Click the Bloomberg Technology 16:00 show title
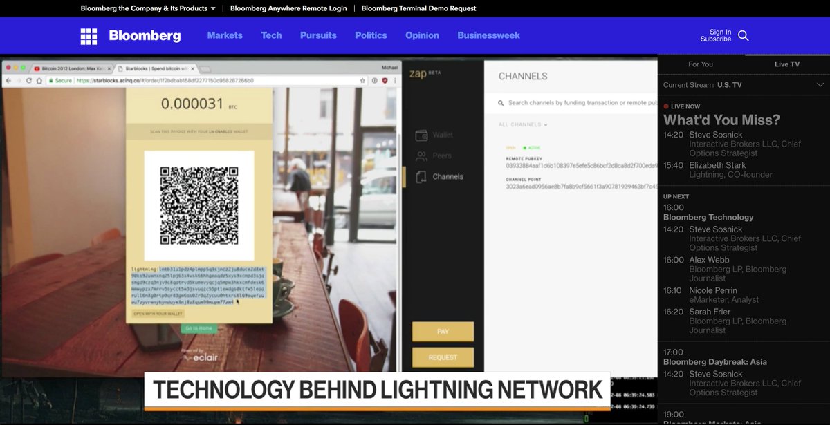The image size is (830, 425). tap(708, 217)
